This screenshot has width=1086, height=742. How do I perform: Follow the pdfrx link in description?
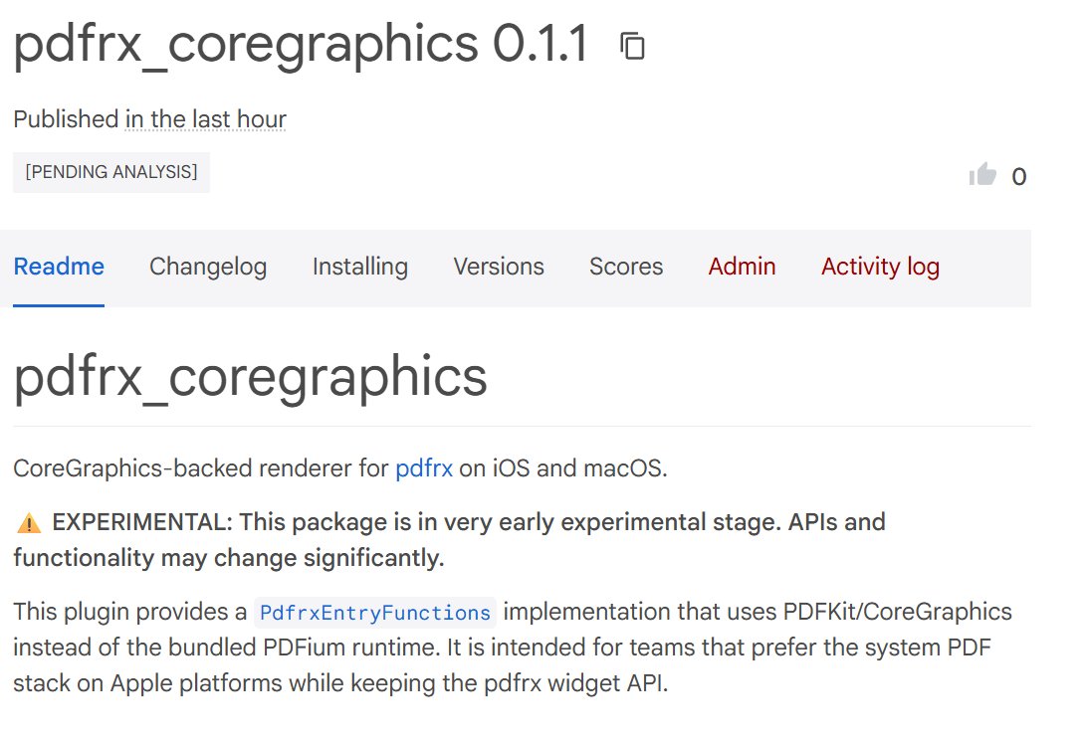[x=424, y=468]
